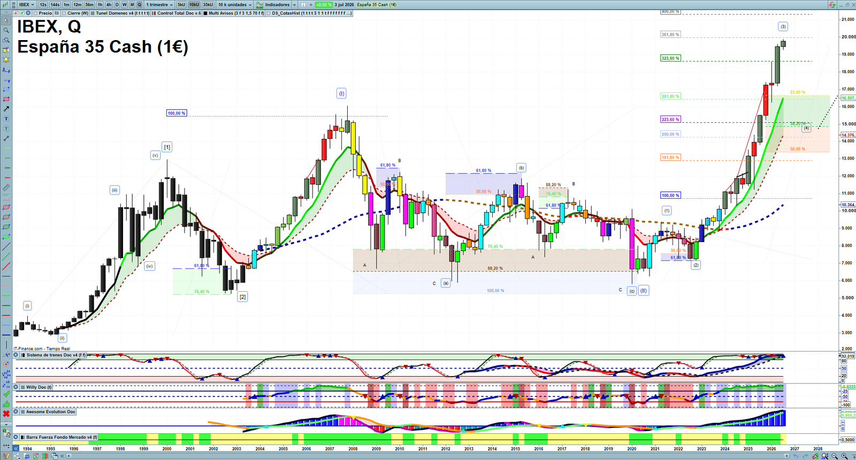Expand more drawing tools chevron

point(6,424)
